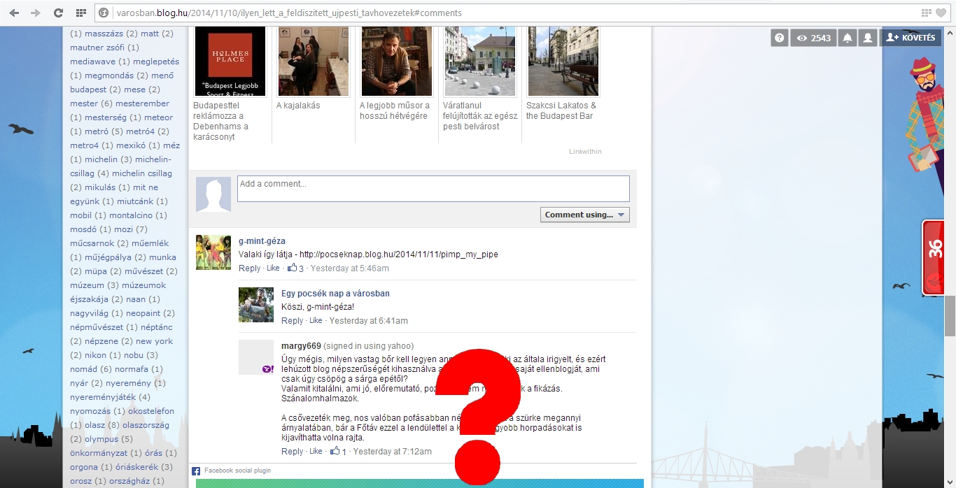This screenshot has width=956, height=488.
Task: Click g-mint-géza's avatar picture
Action: (213, 252)
